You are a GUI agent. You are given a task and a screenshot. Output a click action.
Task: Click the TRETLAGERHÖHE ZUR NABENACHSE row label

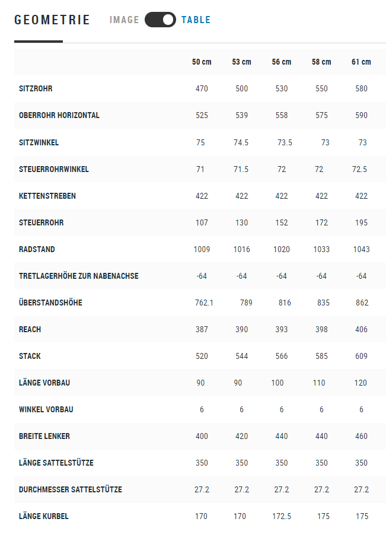point(79,276)
